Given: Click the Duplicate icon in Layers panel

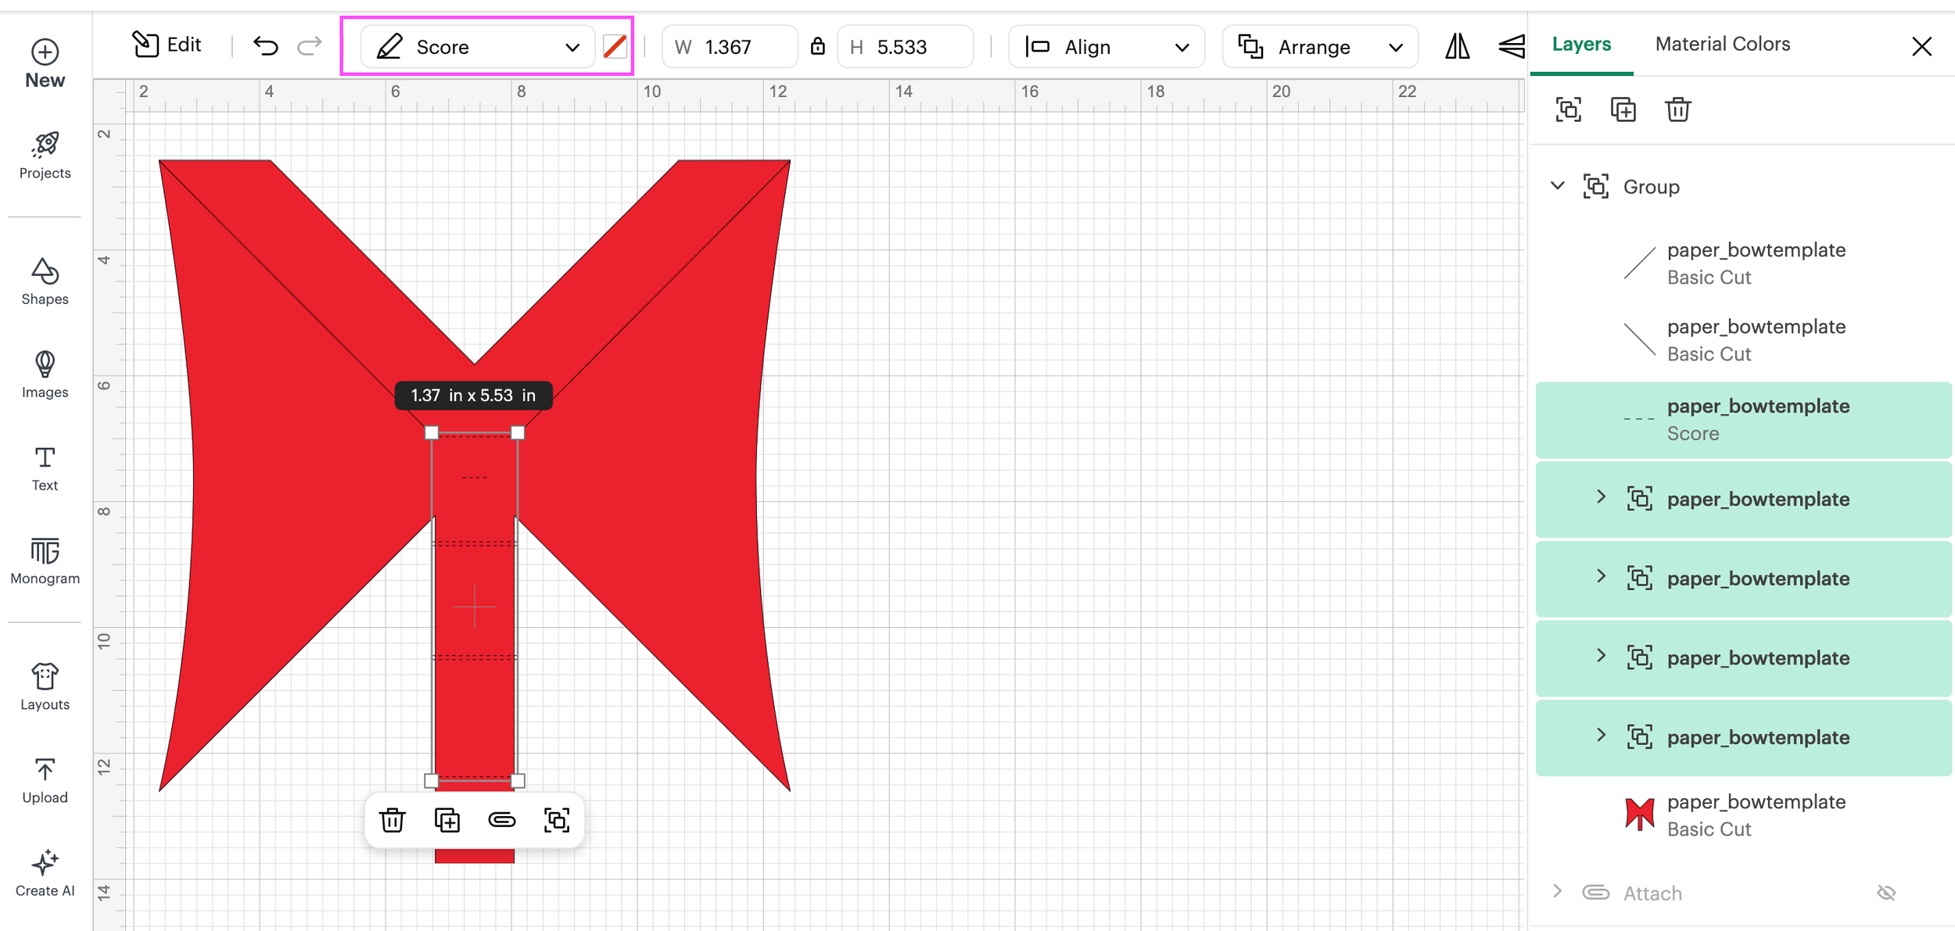Looking at the screenshot, I should pyautogui.click(x=1623, y=109).
